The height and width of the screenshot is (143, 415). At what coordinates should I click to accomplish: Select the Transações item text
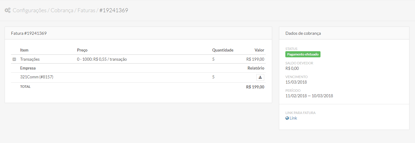[x=30, y=59]
